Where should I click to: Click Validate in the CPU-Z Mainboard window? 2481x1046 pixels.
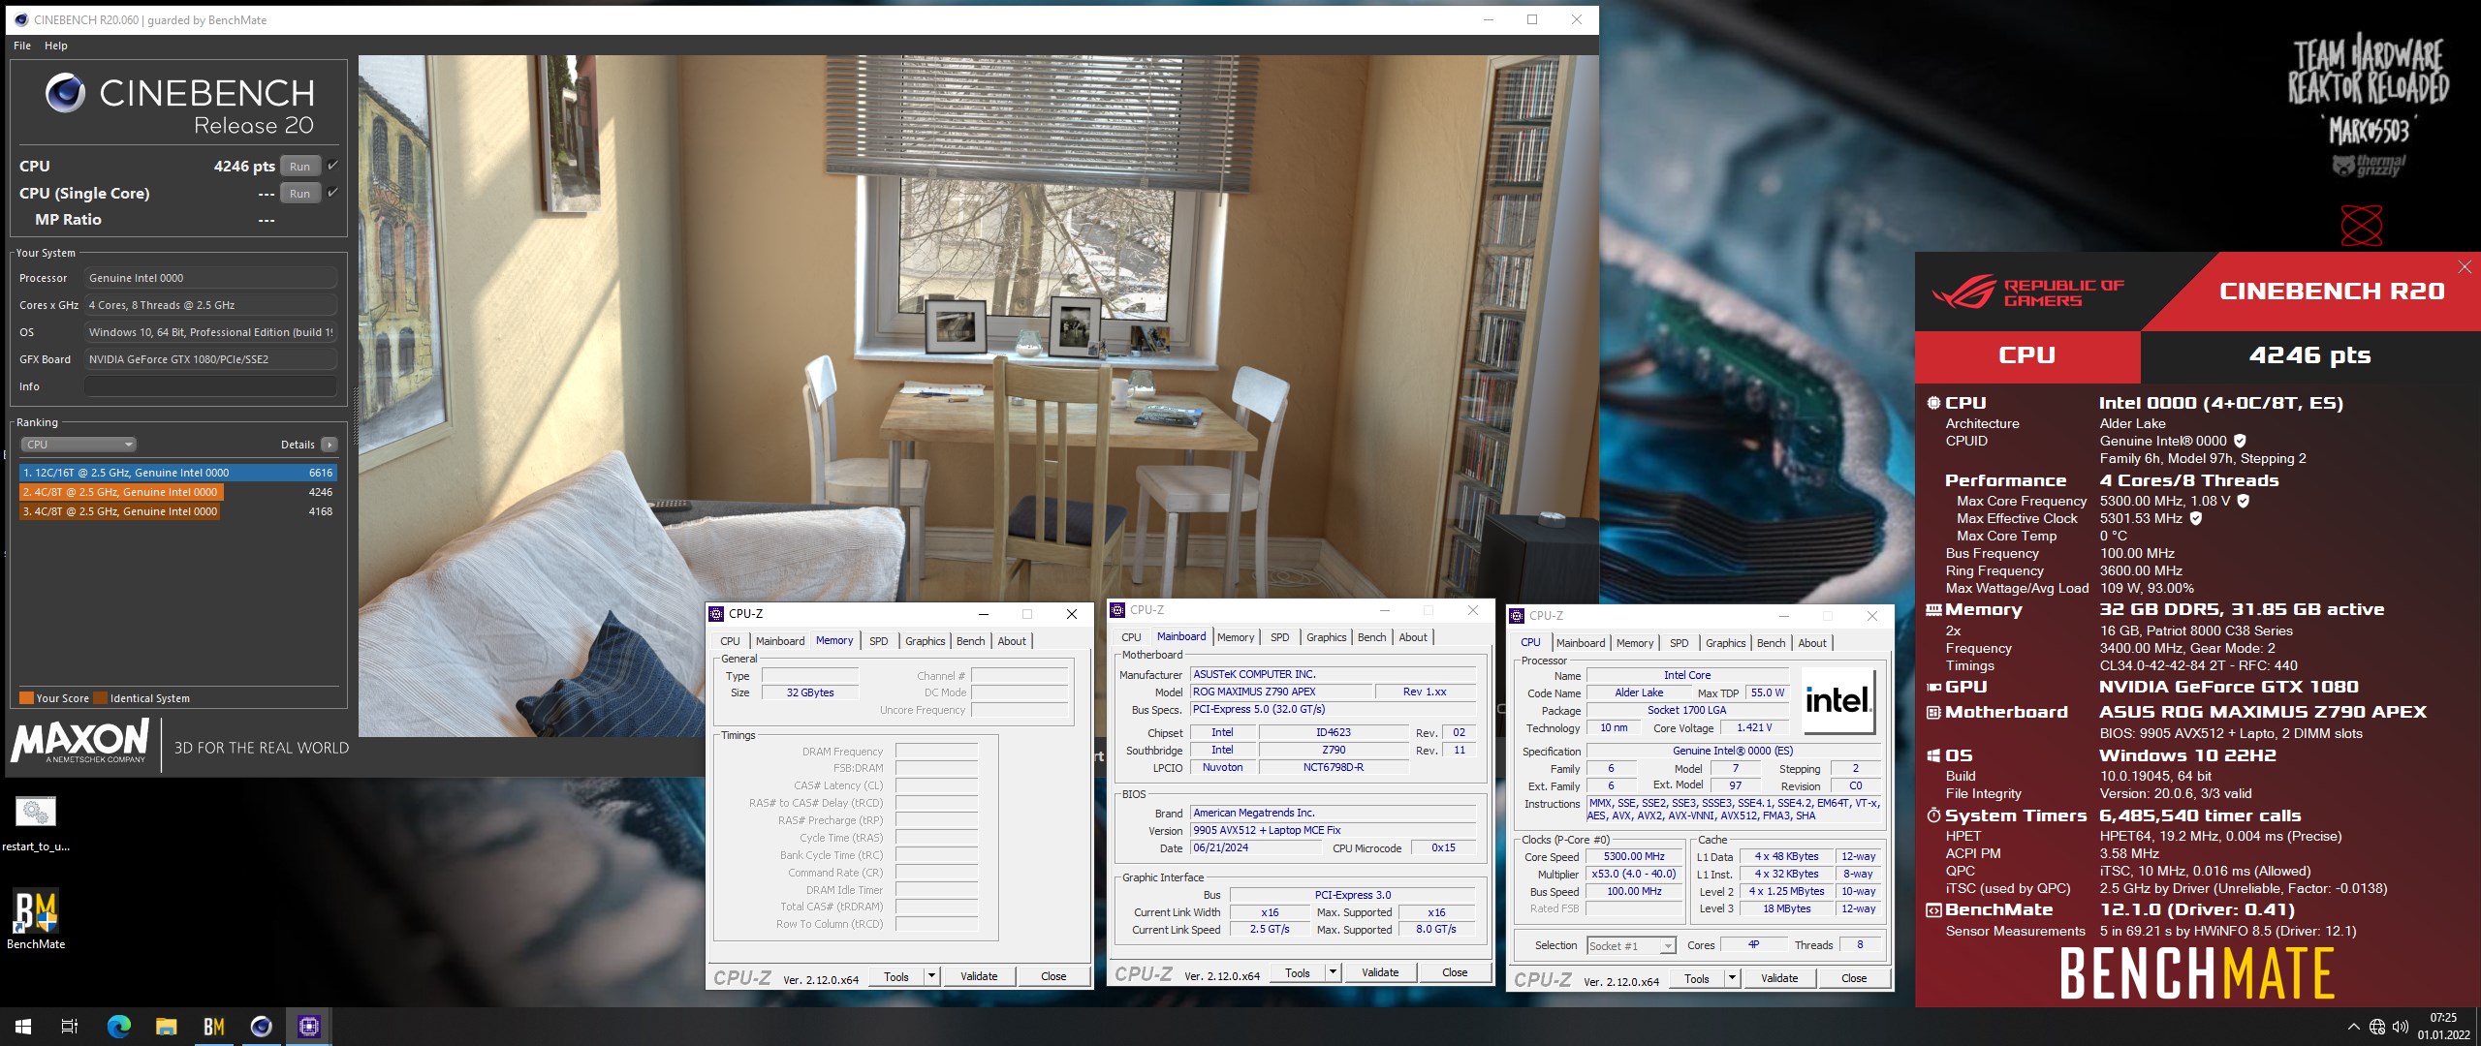point(1380,972)
